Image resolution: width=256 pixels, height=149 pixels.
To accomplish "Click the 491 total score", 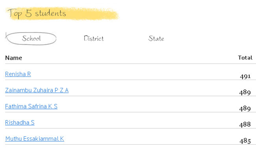I will pyautogui.click(x=245, y=76).
